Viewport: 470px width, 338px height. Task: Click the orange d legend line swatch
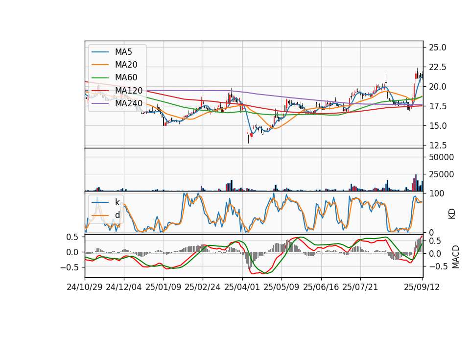(x=100, y=216)
